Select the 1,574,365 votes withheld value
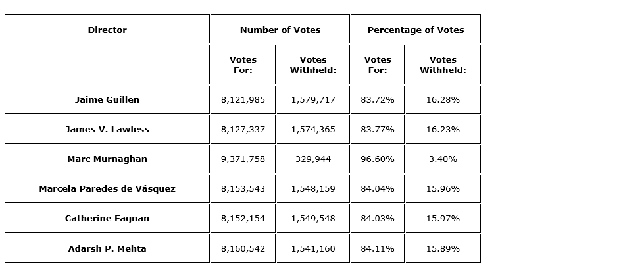Image resolution: width=625 pixels, height=278 pixels. 313,129
